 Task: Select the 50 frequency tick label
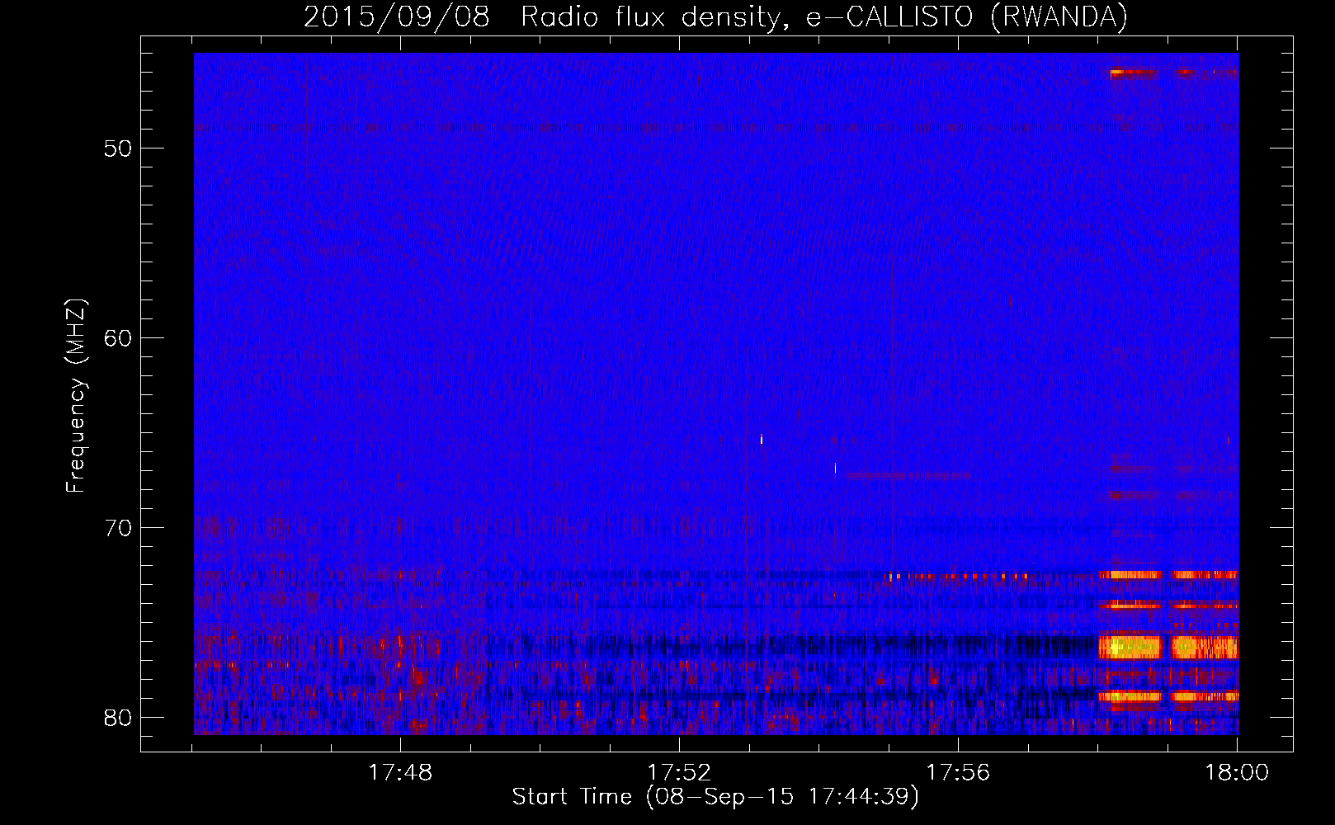click(118, 148)
